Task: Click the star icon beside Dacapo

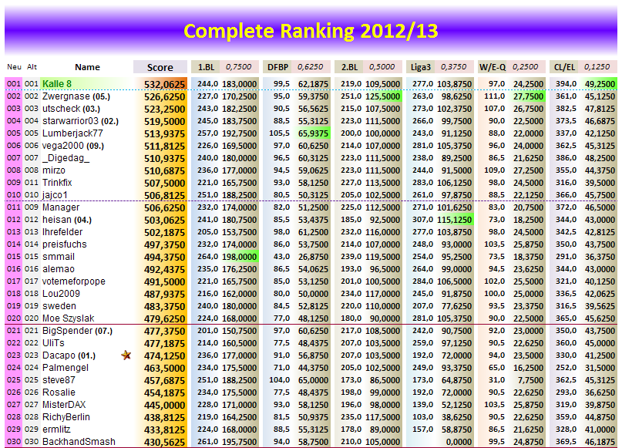Action: coord(126,355)
